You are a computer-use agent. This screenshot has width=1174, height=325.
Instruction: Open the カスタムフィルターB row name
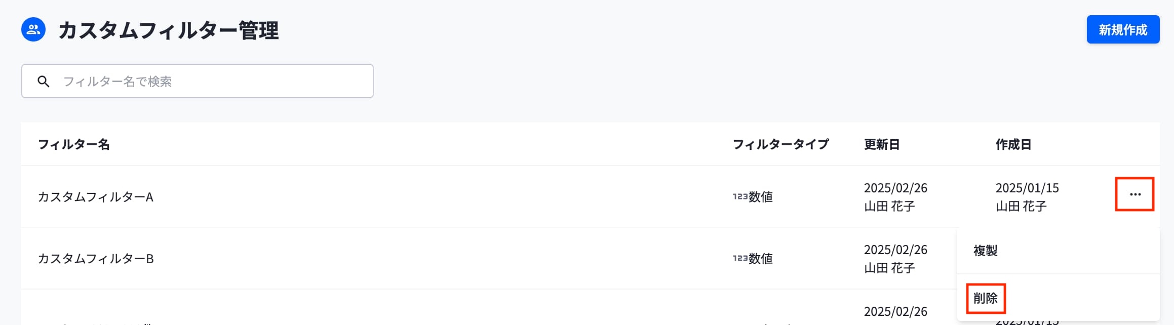(x=96, y=259)
